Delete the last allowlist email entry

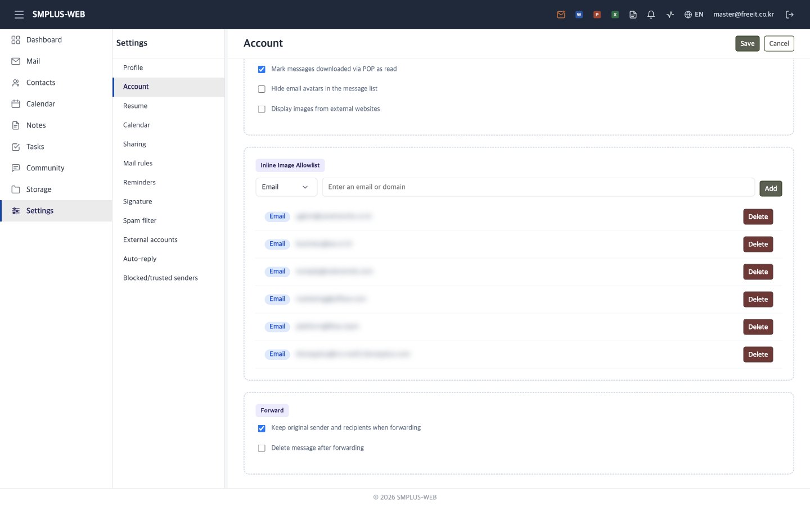758,355
